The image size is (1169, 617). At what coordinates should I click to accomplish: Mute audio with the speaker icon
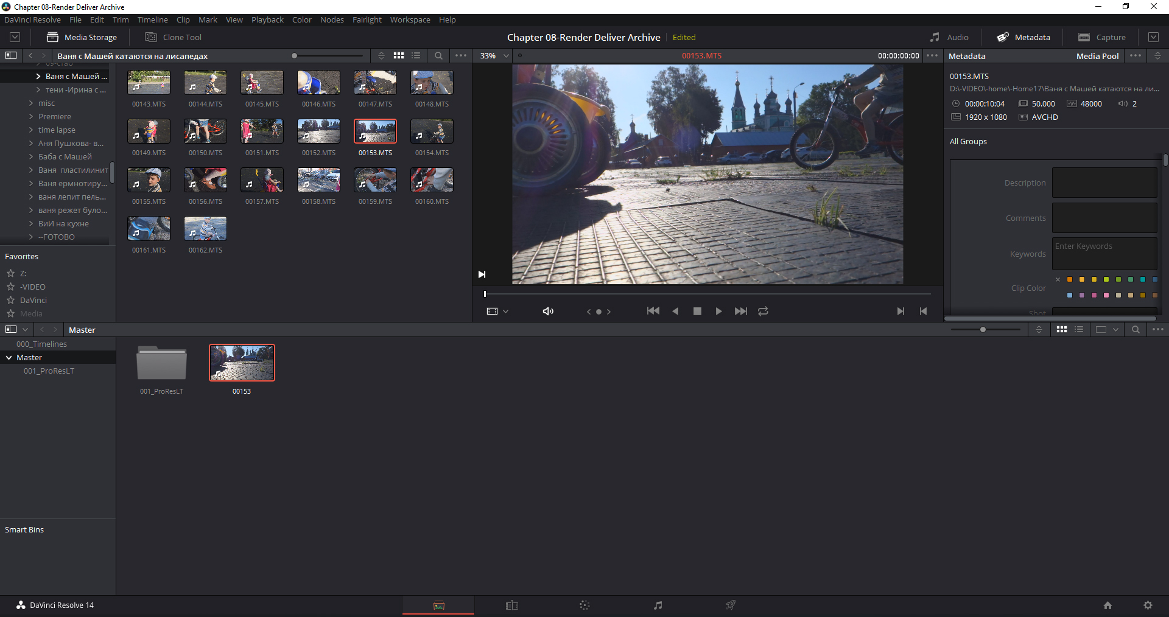point(548,311)
